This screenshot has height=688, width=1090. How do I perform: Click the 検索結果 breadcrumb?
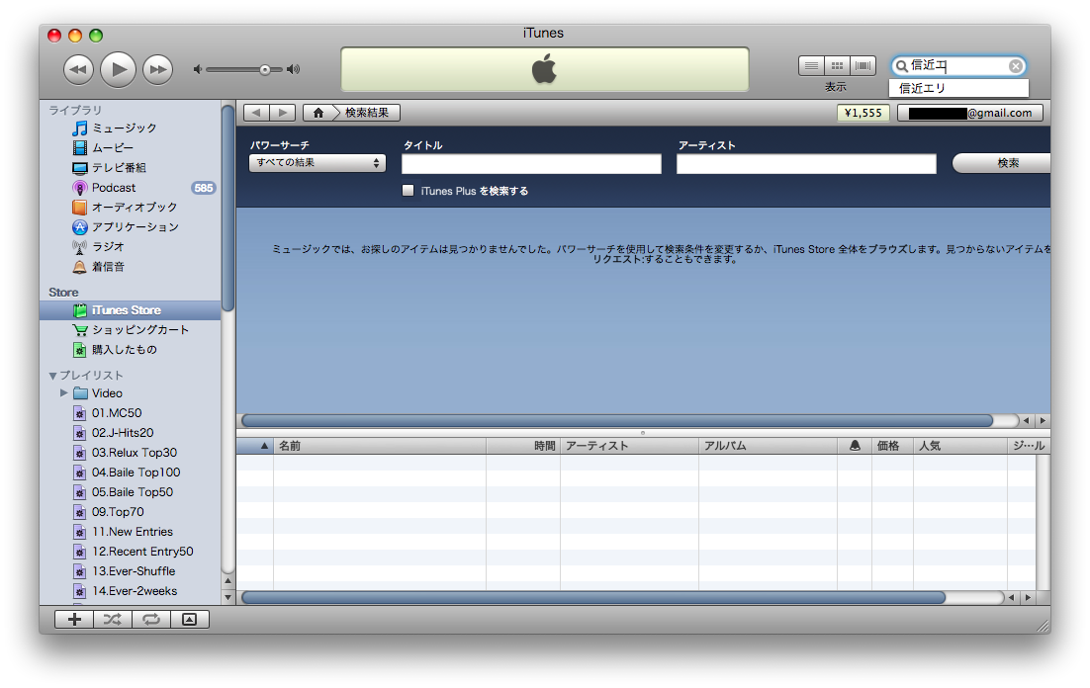367,113
